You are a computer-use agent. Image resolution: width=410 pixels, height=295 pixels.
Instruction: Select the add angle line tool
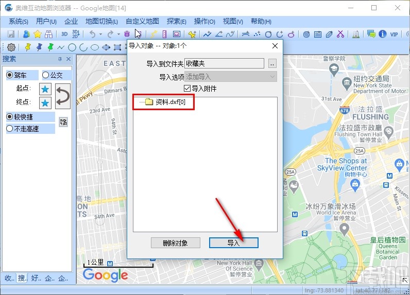point(219,34)
